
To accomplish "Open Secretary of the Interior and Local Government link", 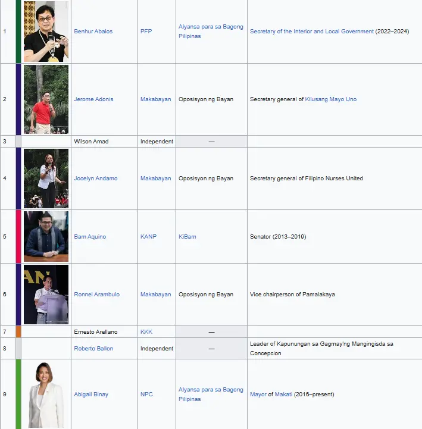I will pos(312,31).
